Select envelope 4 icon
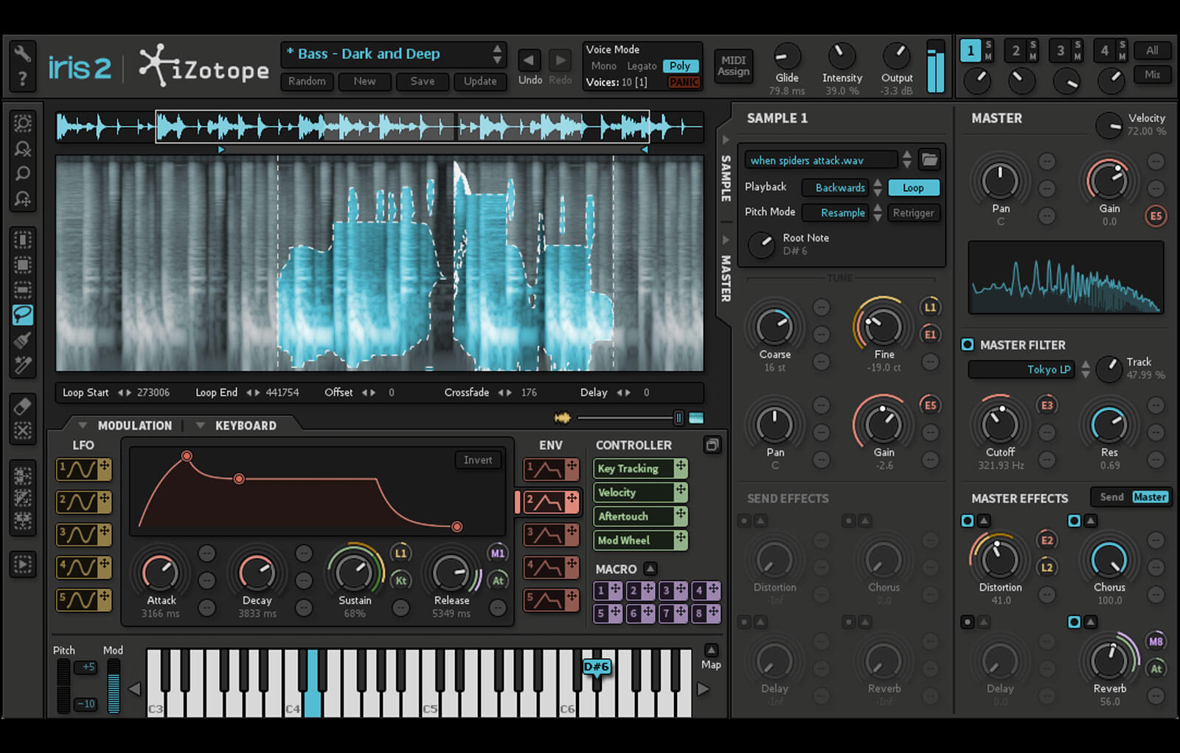Viewport: 1180px width, 753px height. [x=546, y=567]
